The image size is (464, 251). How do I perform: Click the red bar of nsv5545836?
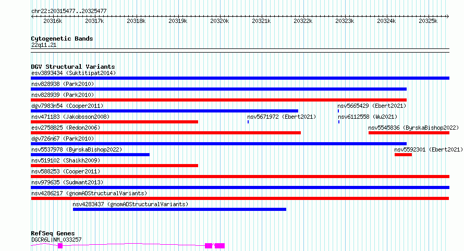(409, 133)
